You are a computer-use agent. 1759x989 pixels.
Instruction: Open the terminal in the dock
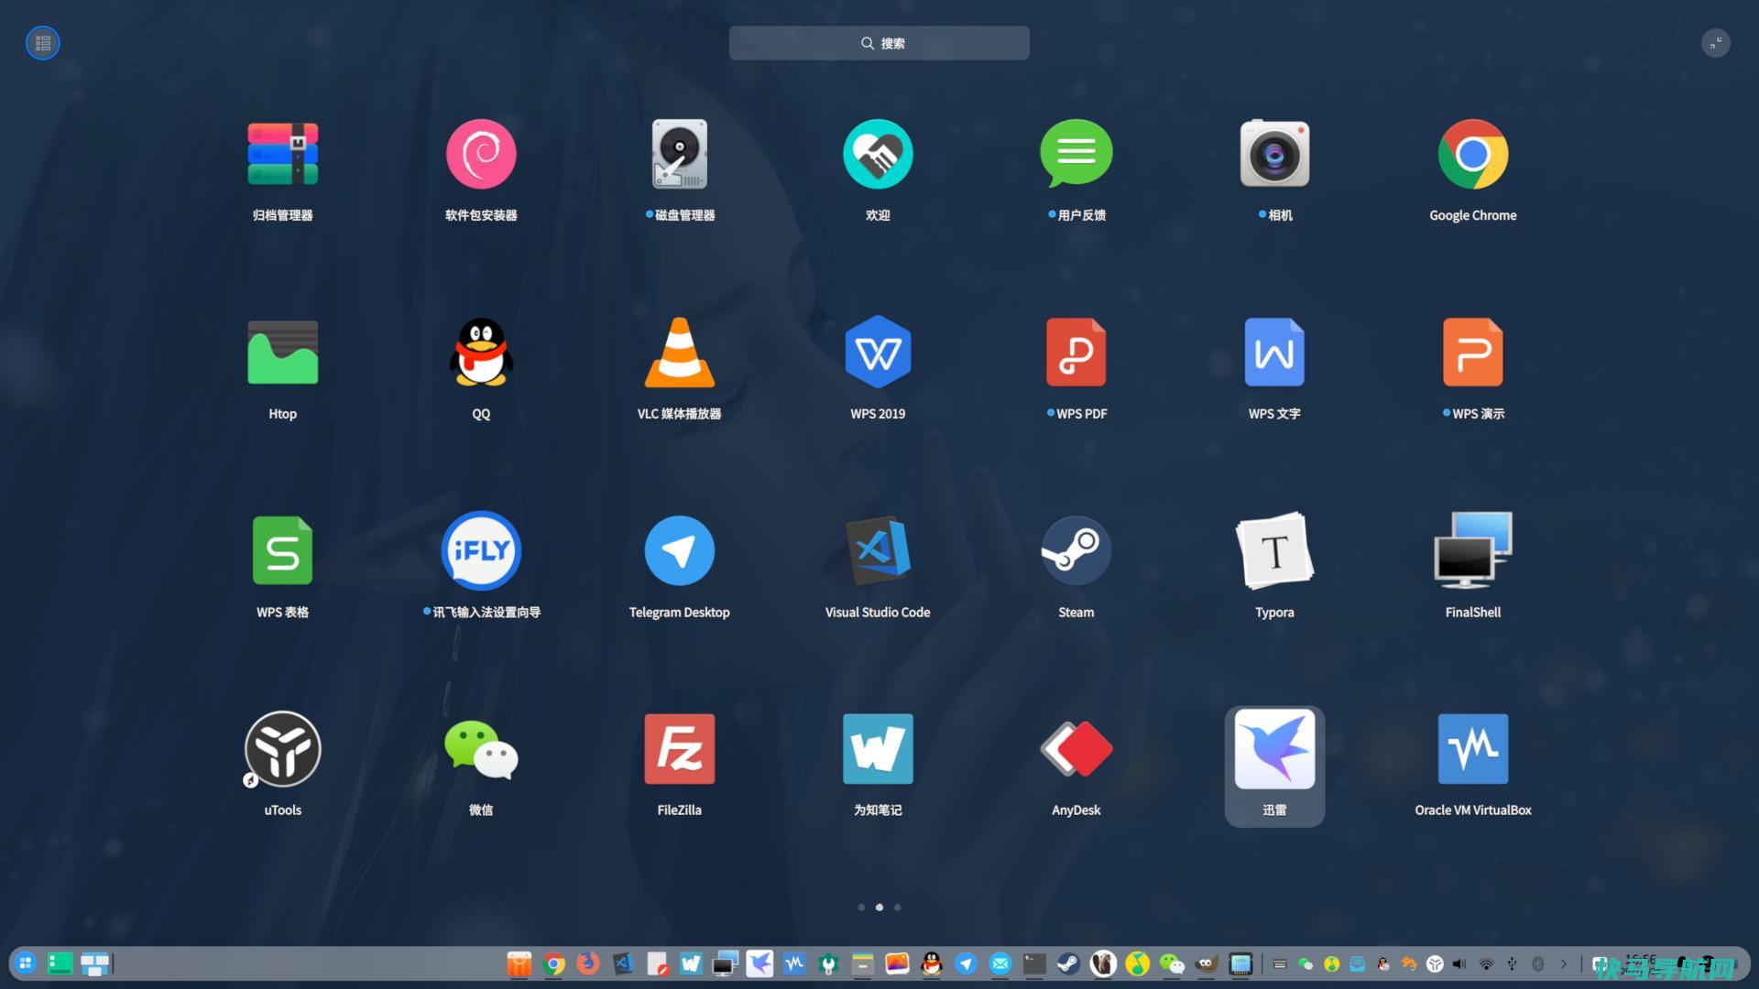click(x=1034, y=963)
